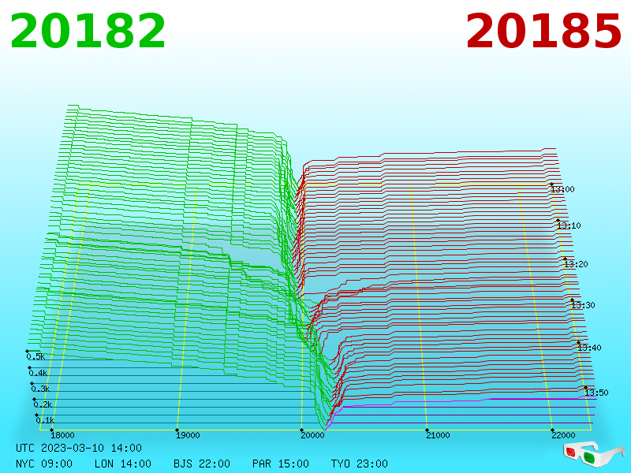Click the NYC 09:00 time
The image size is (631, 473).
click(x=44, y=464)
